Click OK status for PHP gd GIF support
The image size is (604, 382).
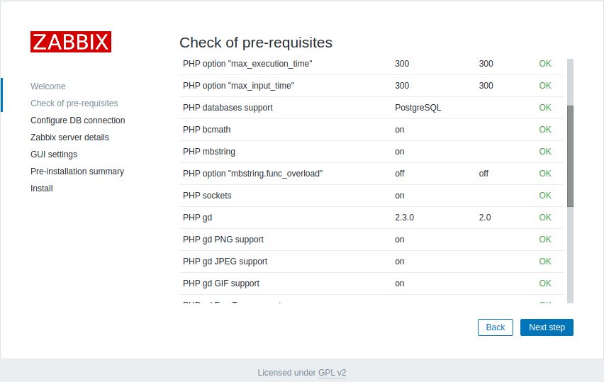[x=545, y=283]
